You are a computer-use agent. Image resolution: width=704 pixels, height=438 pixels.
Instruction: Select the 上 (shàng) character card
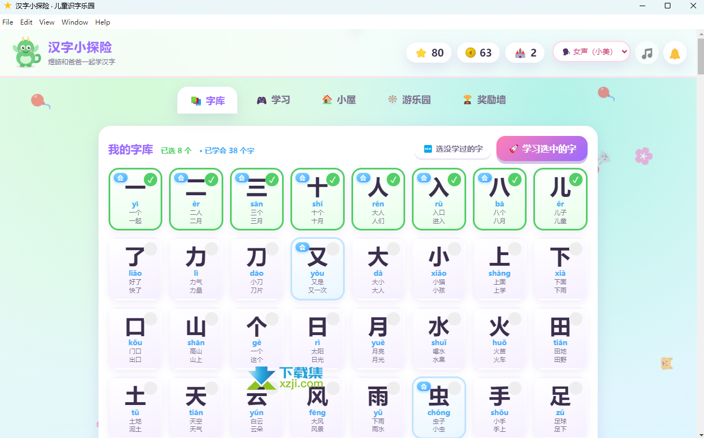pos(500,269)
